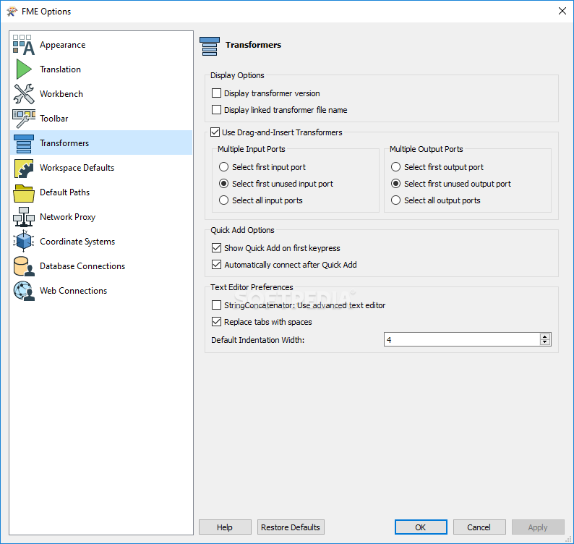Click the Toolbar category icon
This screenshot has width=574, height=544.
tap(24, 119)
